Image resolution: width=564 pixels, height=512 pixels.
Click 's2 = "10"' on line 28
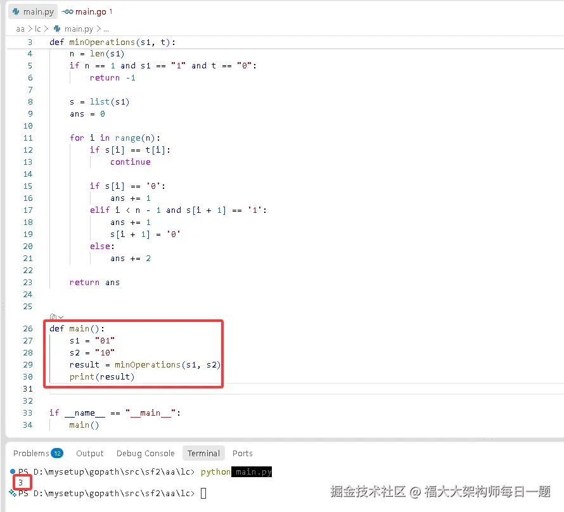coord(92,353)
